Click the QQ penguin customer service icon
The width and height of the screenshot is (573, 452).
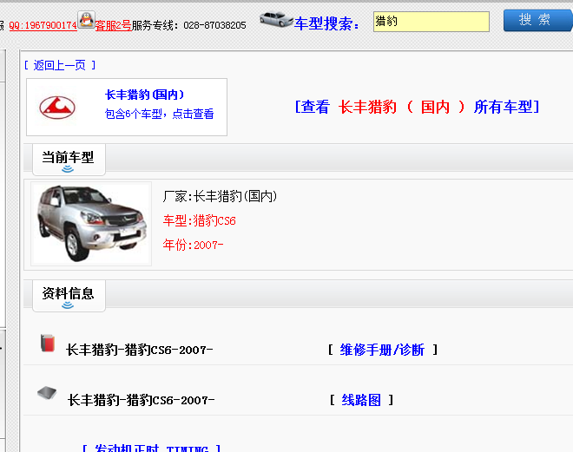[87, 19]
